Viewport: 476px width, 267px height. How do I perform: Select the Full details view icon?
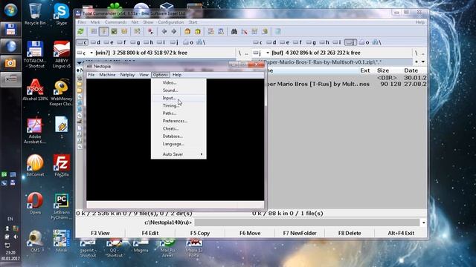click(103, 31)
